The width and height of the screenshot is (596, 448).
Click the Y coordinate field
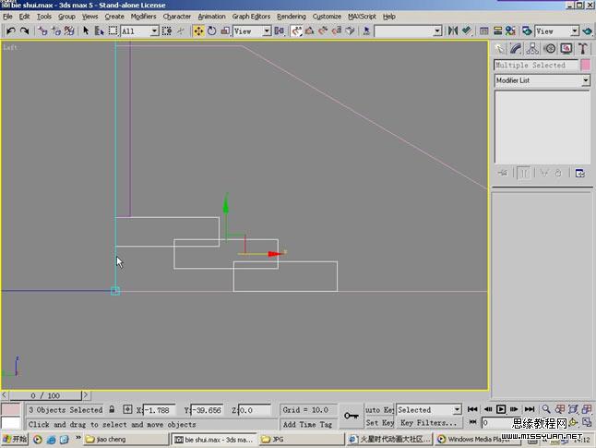tap(207, 410)
